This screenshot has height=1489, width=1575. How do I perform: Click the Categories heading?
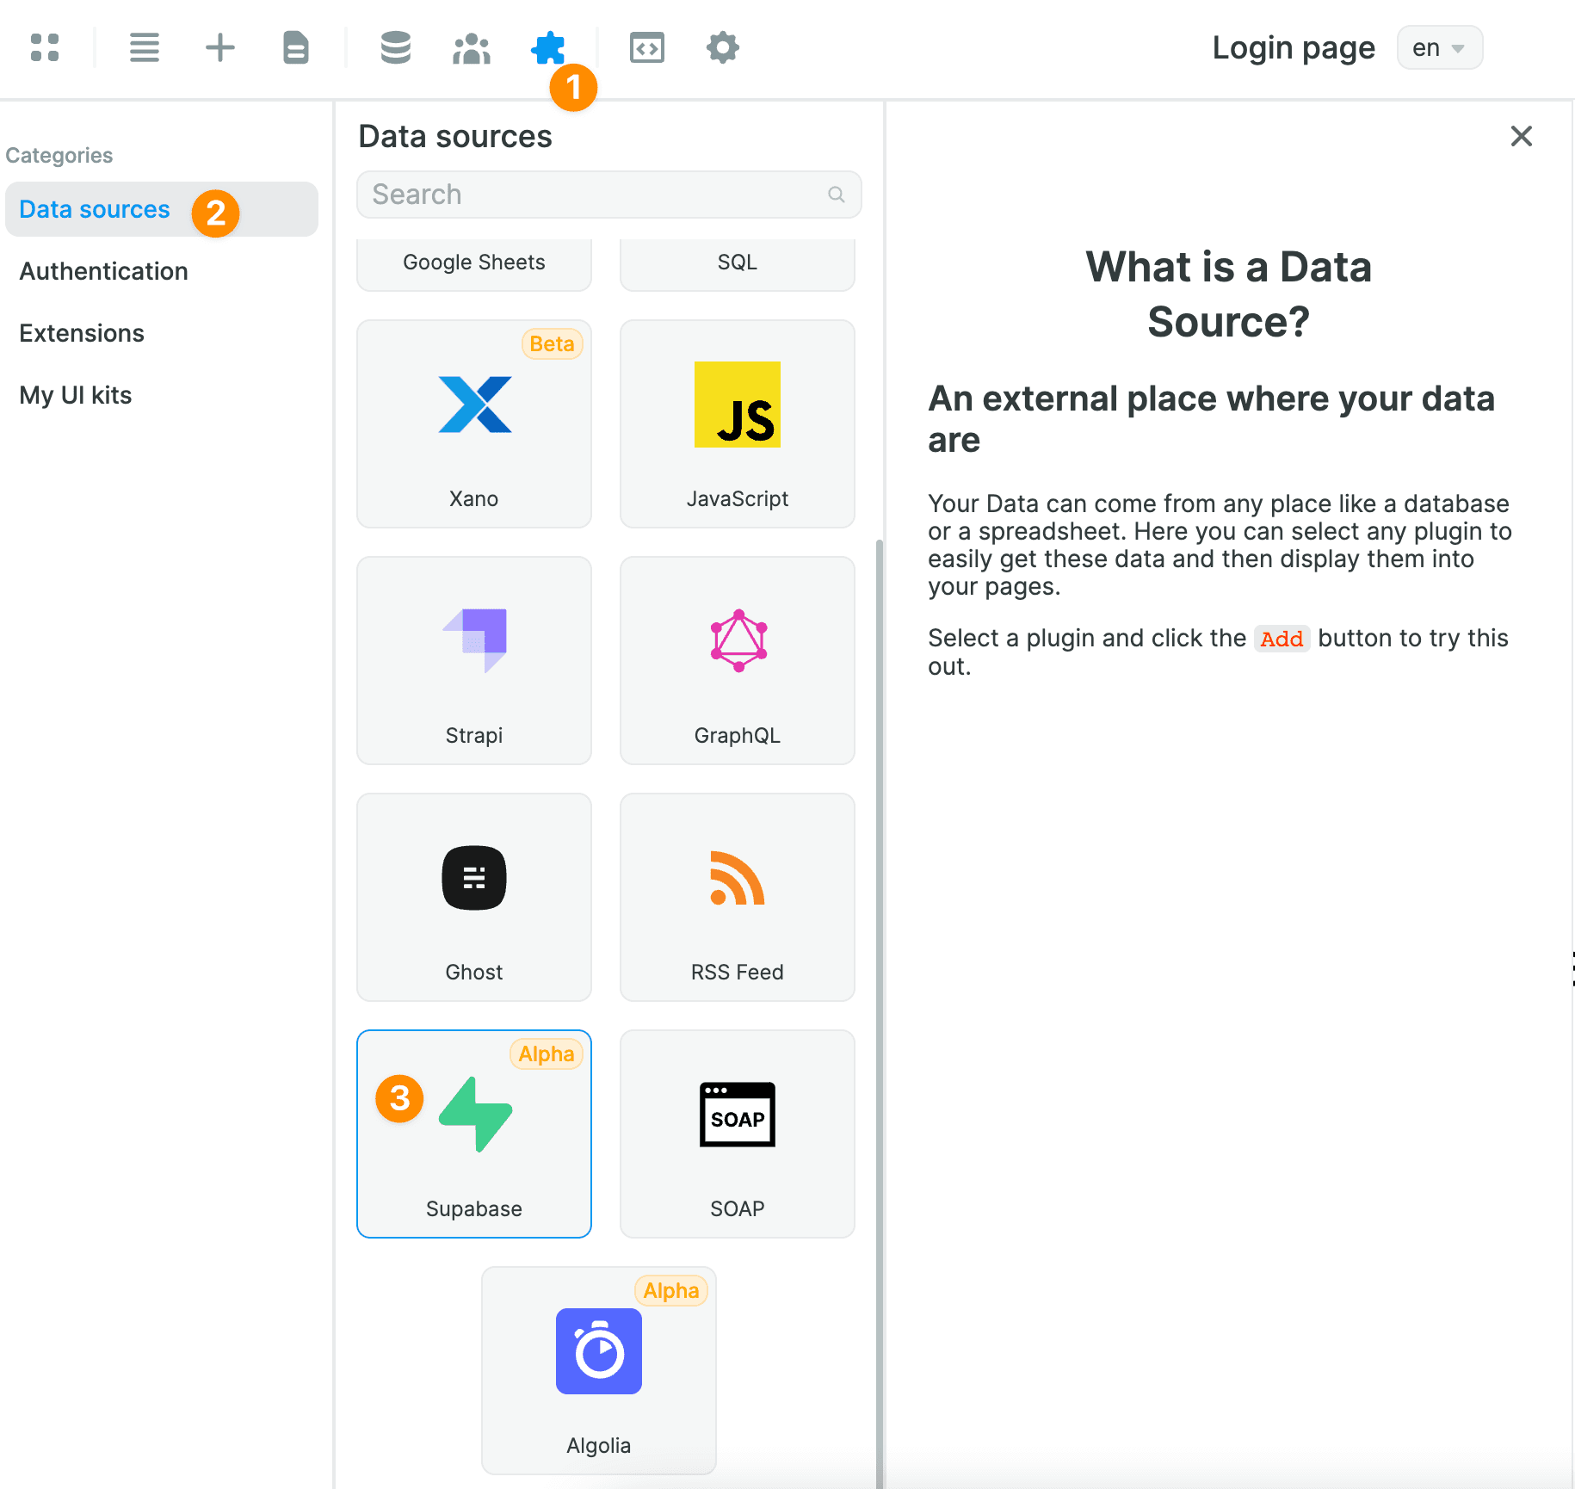pyautogui.click(x=59, y=155)
